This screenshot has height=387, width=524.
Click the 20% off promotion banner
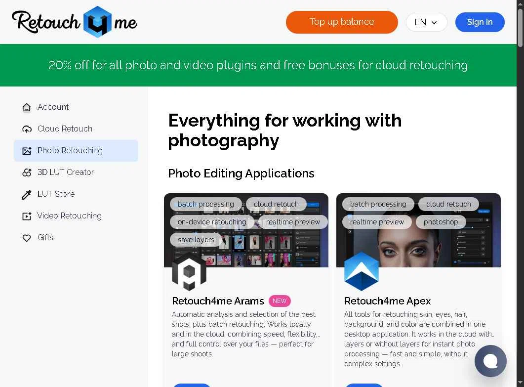(x=258, y=65)
